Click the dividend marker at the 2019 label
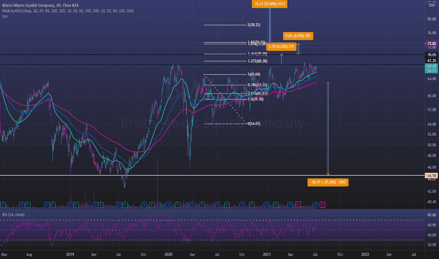This screenshot has width=439, height=259. (x=71, y=205)
